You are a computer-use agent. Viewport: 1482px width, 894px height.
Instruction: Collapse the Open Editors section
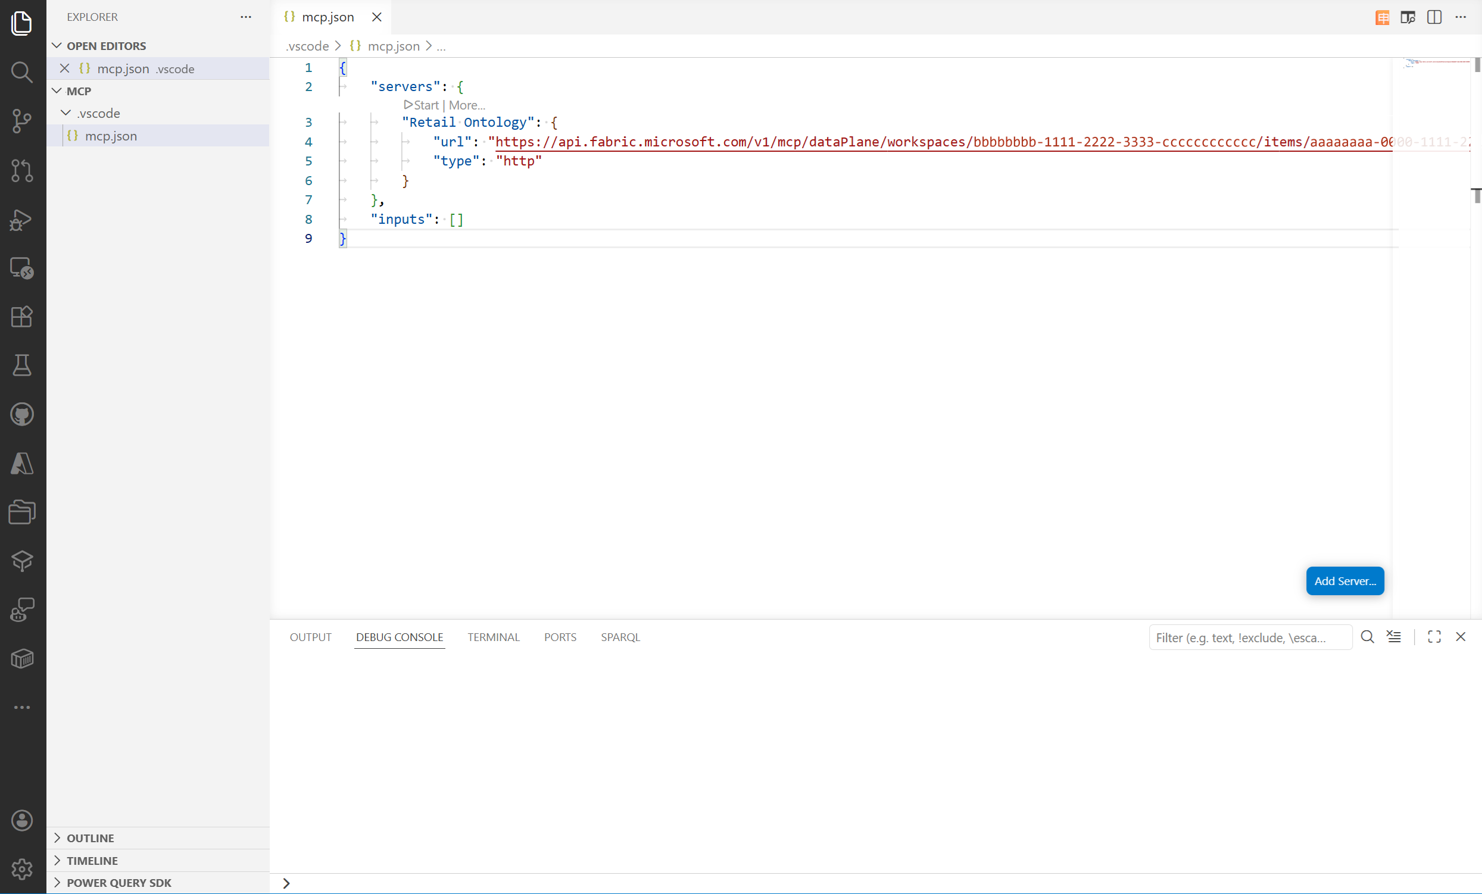click(57, 46)
